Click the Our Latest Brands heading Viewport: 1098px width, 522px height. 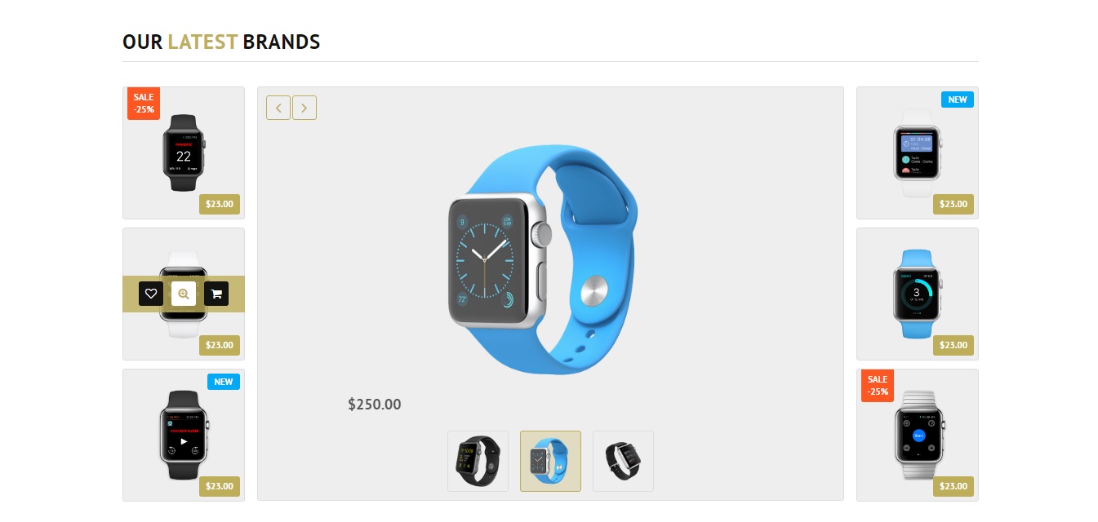coord(221,42)
